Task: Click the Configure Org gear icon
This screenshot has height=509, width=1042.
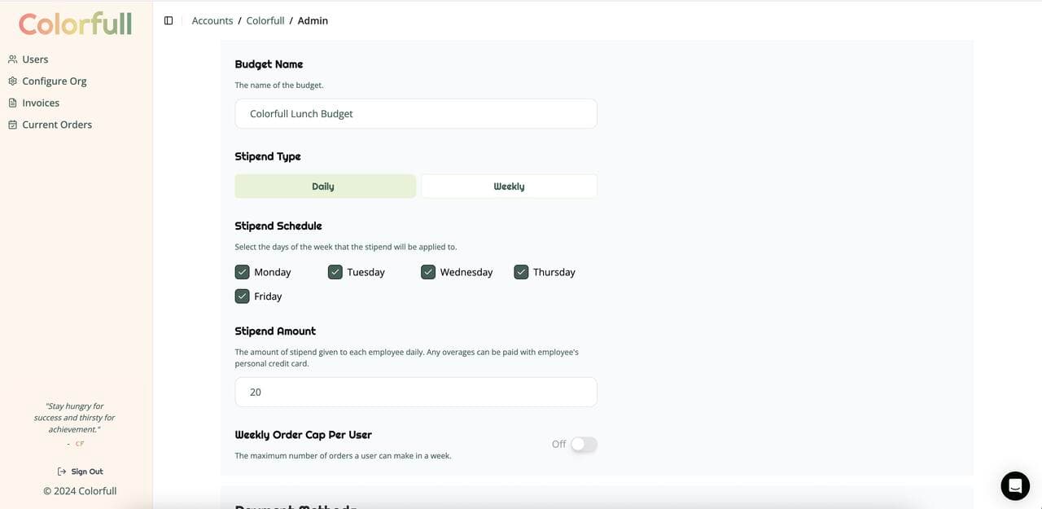Action: pos(11,80)
